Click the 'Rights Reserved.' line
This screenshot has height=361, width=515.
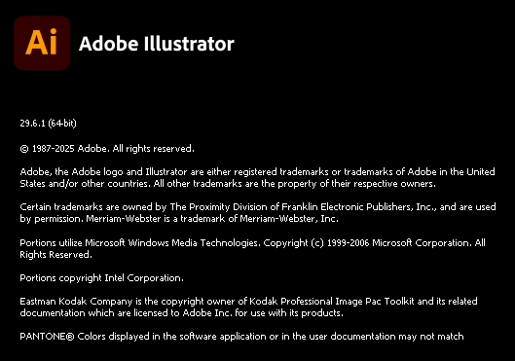click(55, 255)
